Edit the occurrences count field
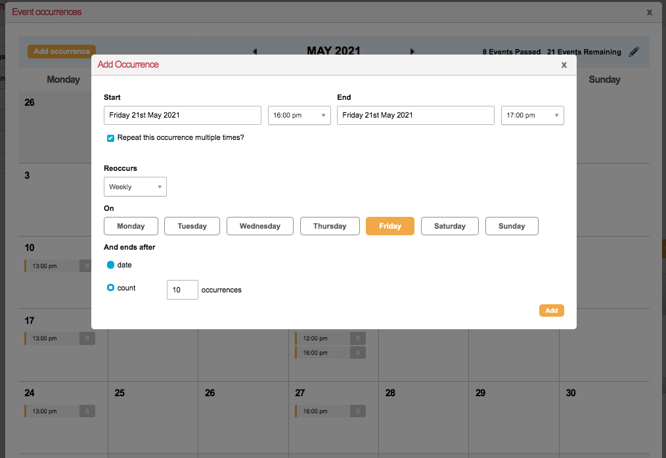 click(182, 290)
